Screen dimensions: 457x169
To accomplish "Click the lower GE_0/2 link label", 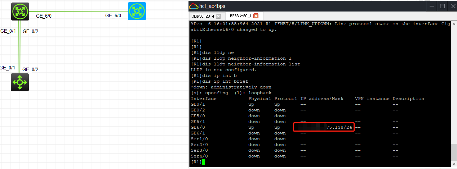I will click(30, 69).
